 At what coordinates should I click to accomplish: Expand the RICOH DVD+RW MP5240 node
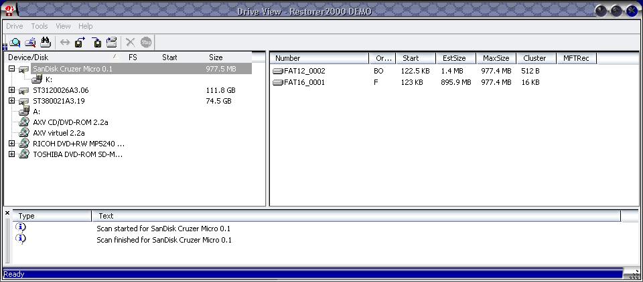(11, 144)
